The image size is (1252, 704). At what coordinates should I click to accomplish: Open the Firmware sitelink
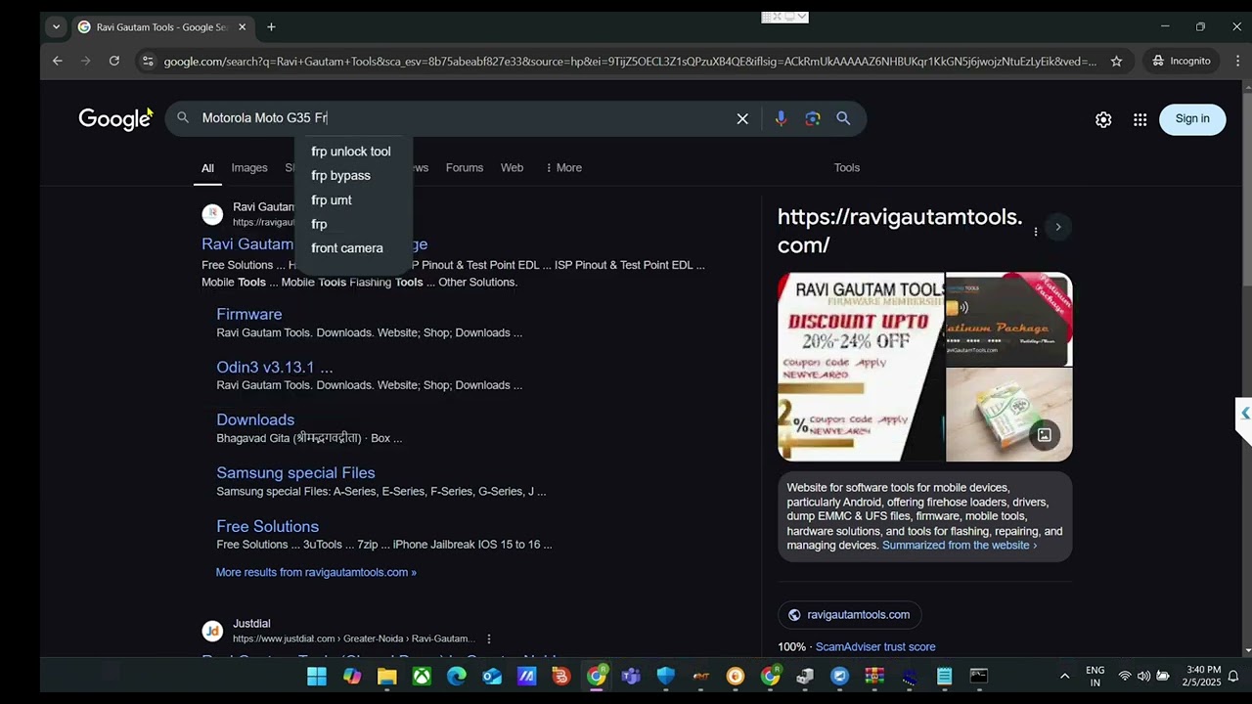pyautogui.click(x=249, y=315)
